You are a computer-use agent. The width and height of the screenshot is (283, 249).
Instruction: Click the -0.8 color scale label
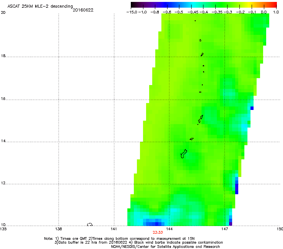(155, 12)
